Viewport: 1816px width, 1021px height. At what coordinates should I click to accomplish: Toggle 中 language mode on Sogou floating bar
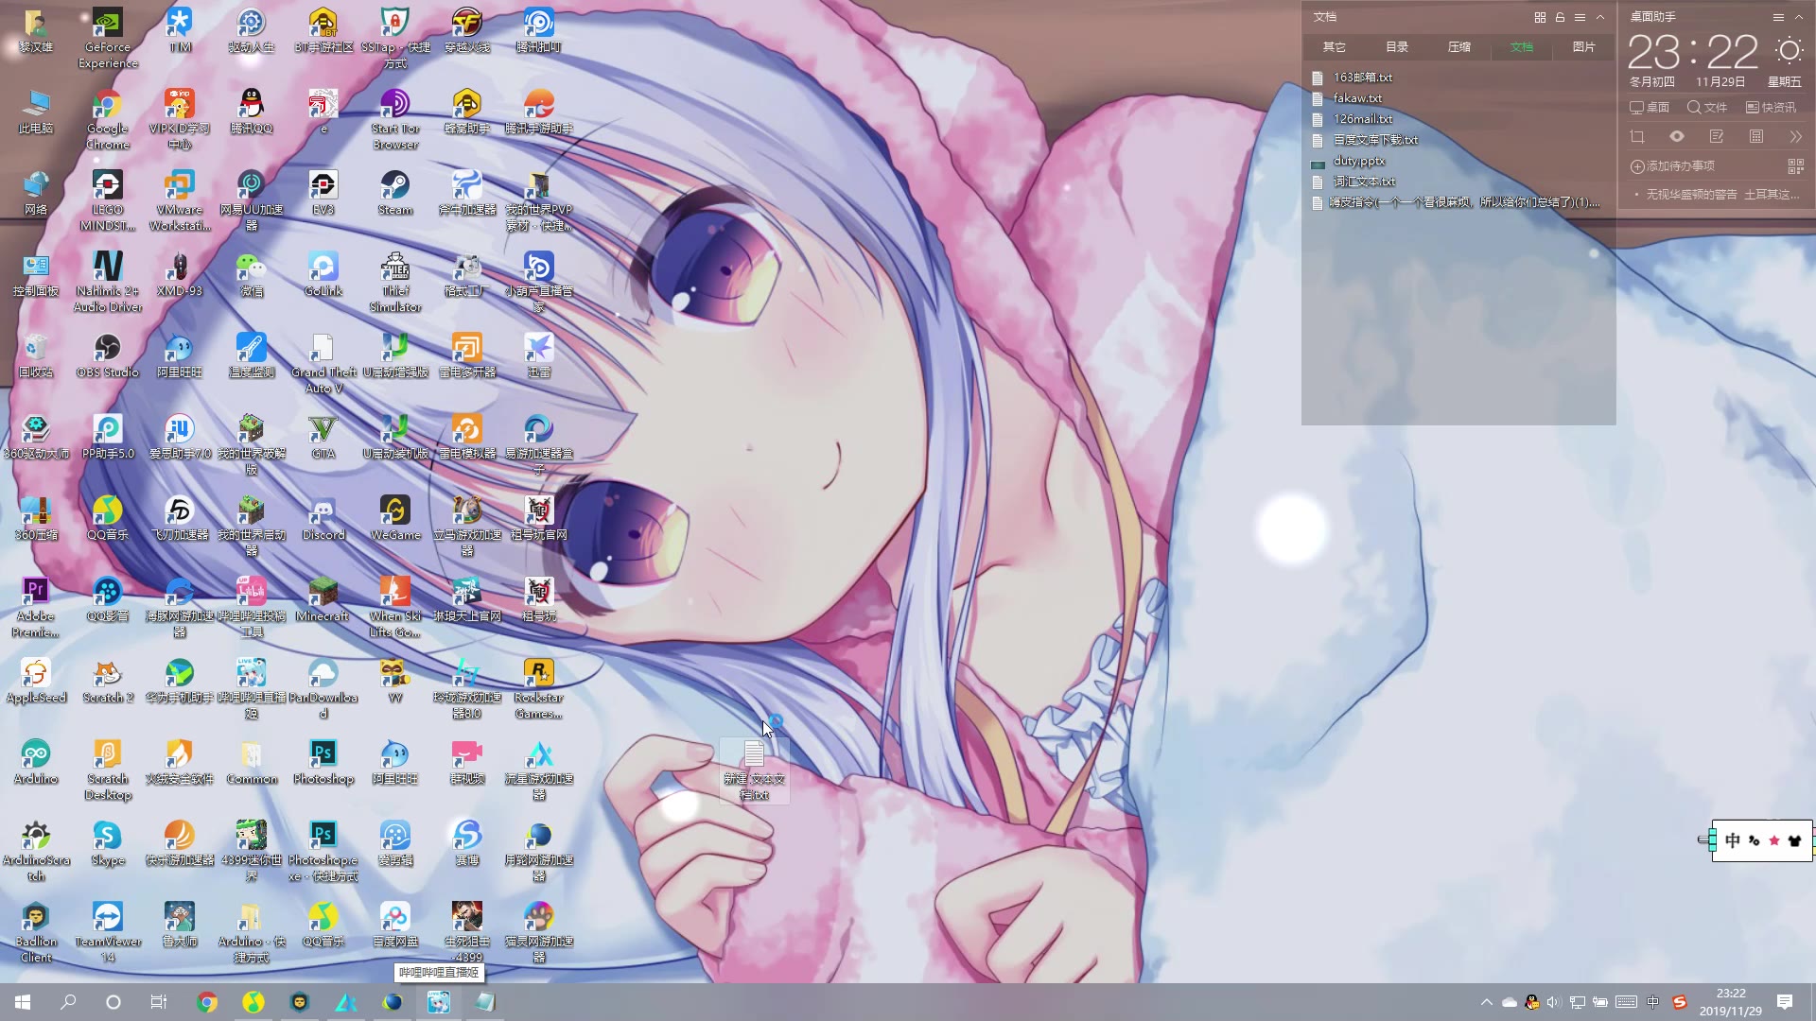tap(1733, 840)
